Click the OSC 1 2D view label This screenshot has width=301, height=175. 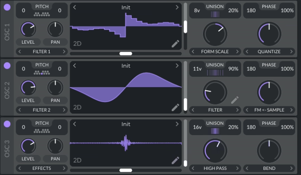[78, 44]
